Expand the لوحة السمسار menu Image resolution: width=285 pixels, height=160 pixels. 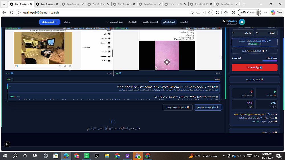coord(115,22)
